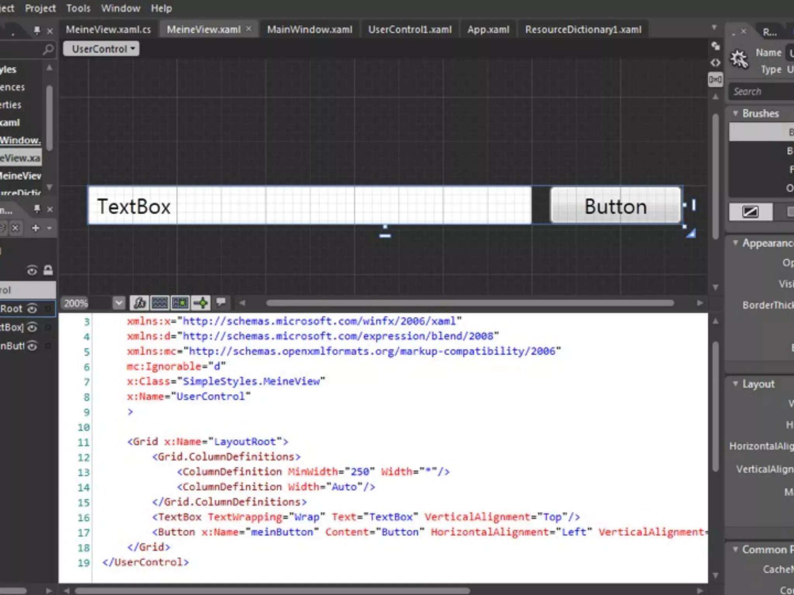The height and width of the screenshot is (595, 794).
Task: Toggle visibility of meinButton element
Action: [32, 346]
